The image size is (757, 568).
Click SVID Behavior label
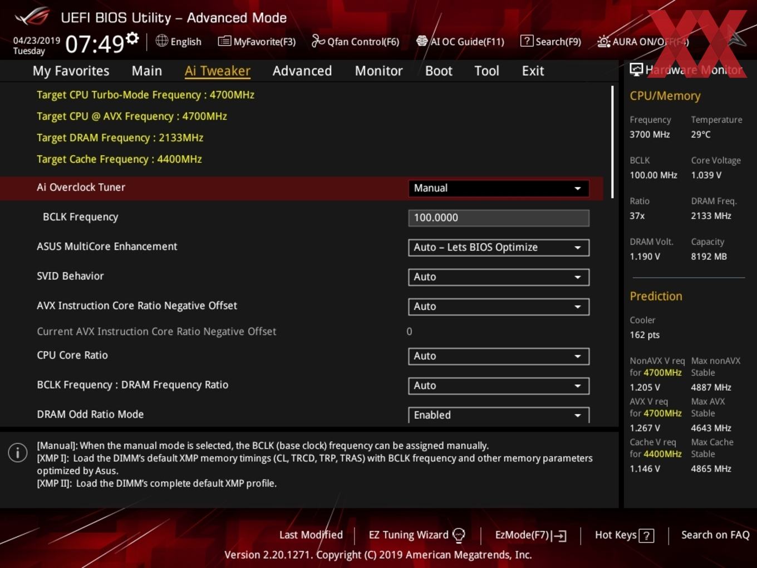[70, 276]
